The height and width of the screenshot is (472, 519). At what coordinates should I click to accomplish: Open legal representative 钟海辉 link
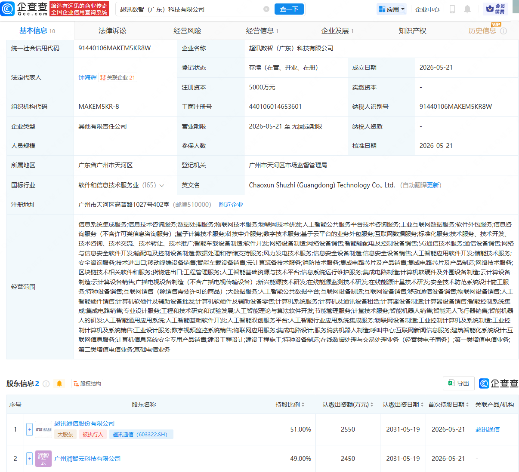(87, 77)
